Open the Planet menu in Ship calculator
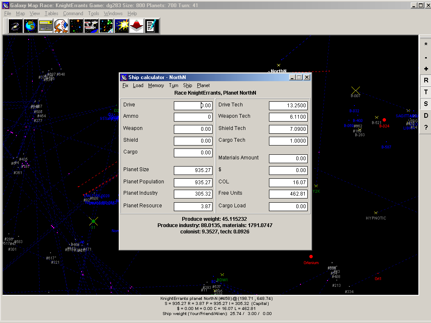Screen dimensions: 431x323 point(203,85)
